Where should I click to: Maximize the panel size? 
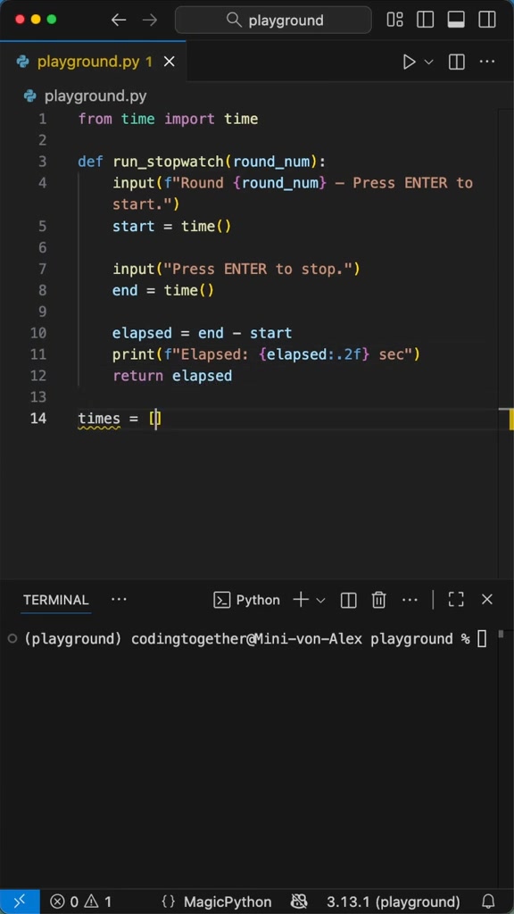pyautogui.click(x=456, y=600)
